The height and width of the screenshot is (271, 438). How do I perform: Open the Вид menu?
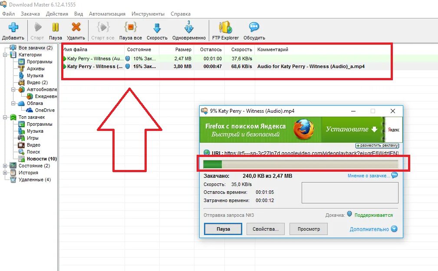(79, 14)
